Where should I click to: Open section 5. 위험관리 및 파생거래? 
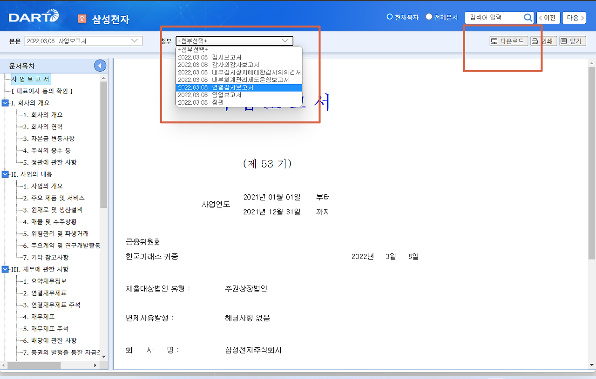(55, 233)
